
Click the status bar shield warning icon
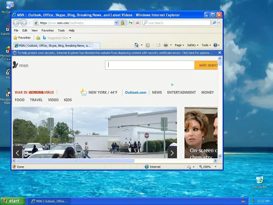click(14, 167)
